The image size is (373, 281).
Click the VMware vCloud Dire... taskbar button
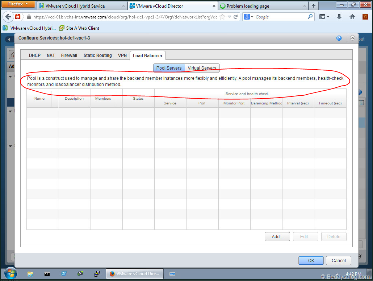(135, 274)
